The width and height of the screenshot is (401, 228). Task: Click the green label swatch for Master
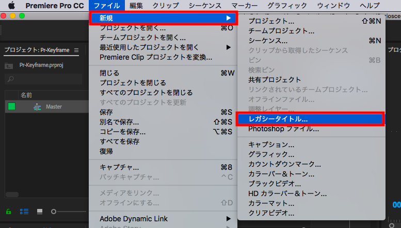pyautogui.click(x=11, y=107)
